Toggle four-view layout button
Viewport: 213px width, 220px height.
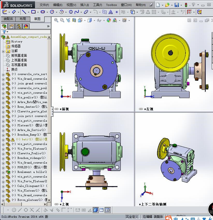click(x=107, y=210)
